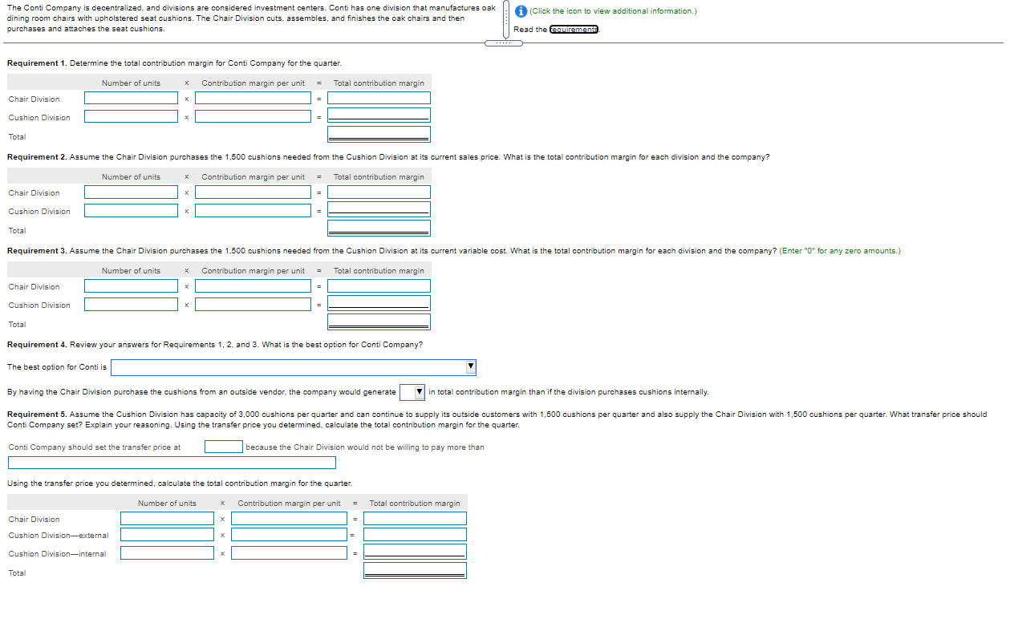This screenshot has width=1010, height=619.
Task: Click the transfer price amount field
Action: [x=224, y=447]
